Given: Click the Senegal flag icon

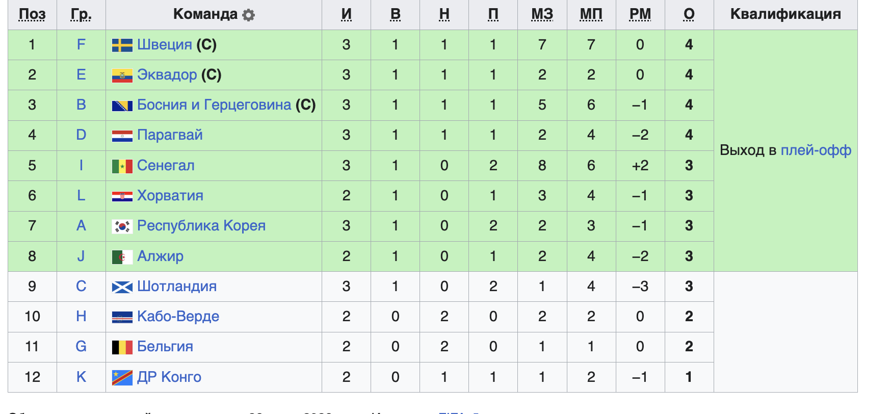Looking at the screenshot, I should click(122, 166).
